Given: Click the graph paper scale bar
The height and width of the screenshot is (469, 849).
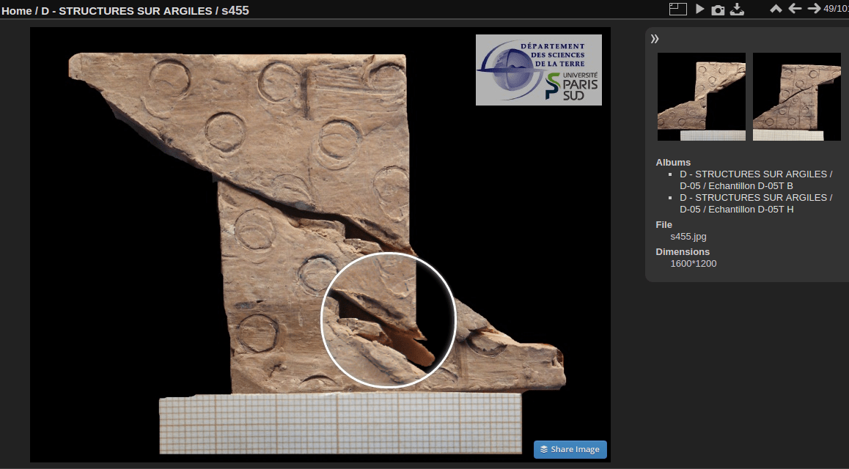Looking at the screenshot, I should pos(340,424).
